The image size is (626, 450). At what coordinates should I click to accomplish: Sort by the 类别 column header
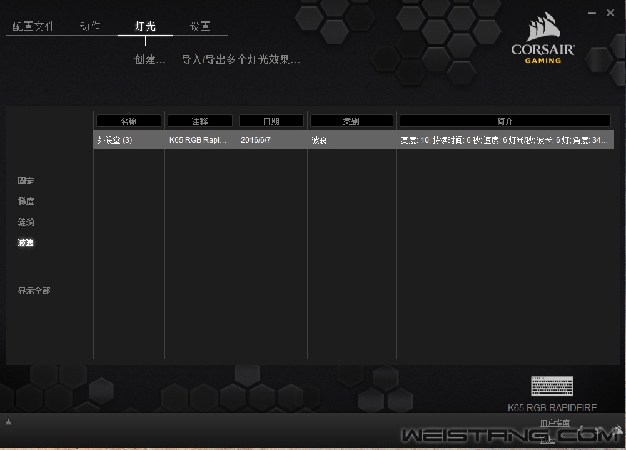pos(351,121)
